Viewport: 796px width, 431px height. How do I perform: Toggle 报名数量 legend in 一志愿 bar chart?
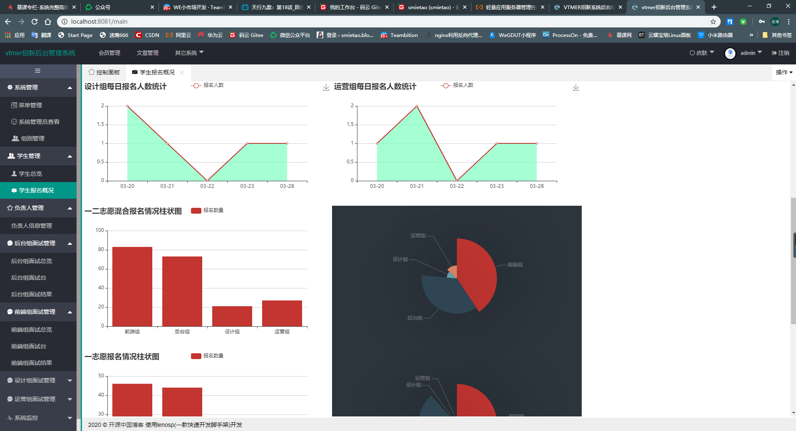pos(207,356)
